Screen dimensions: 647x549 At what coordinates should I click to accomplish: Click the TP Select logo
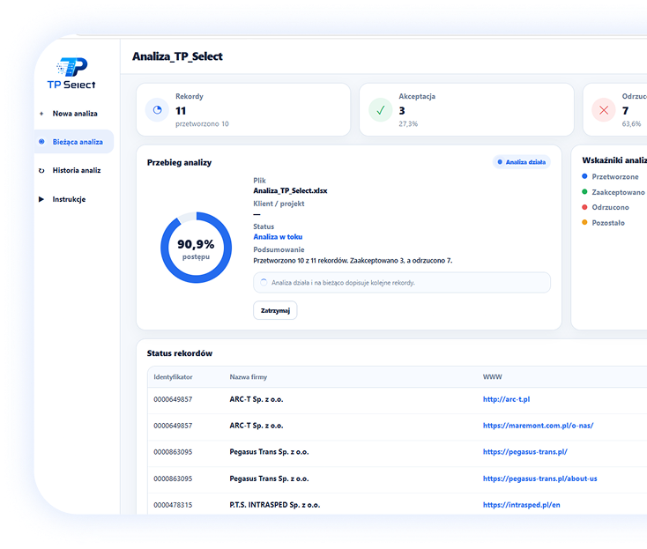[71, 73]
